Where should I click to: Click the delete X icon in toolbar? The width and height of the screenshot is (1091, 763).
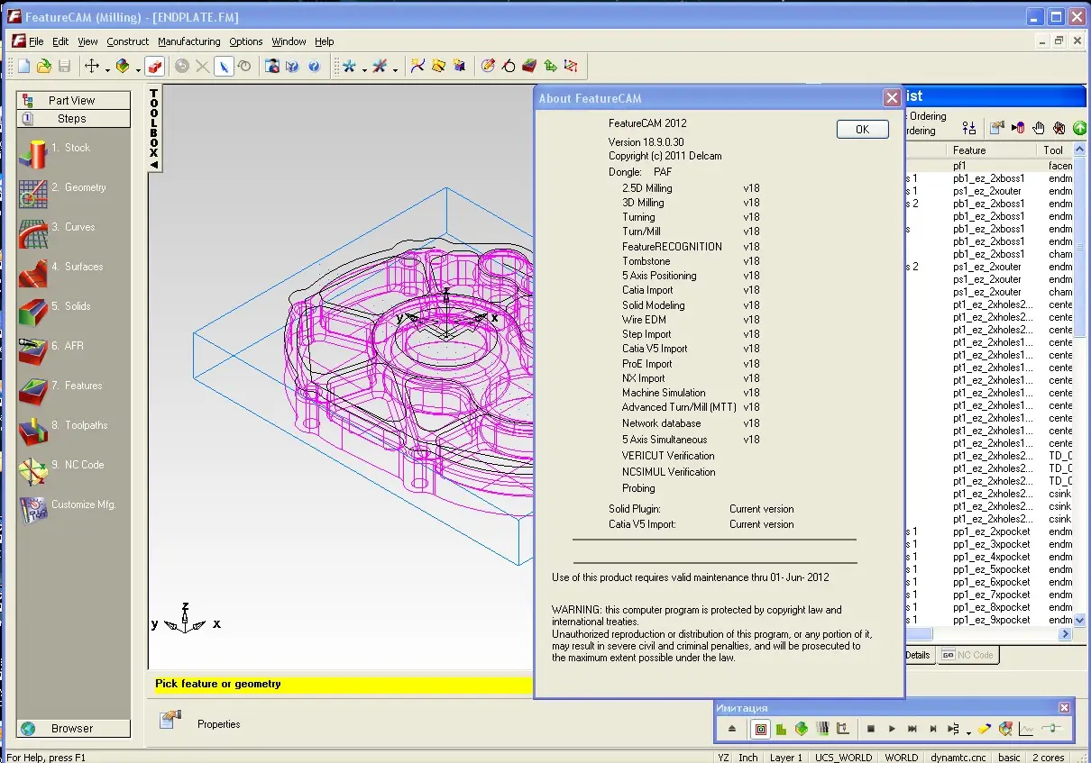point(203,66)
